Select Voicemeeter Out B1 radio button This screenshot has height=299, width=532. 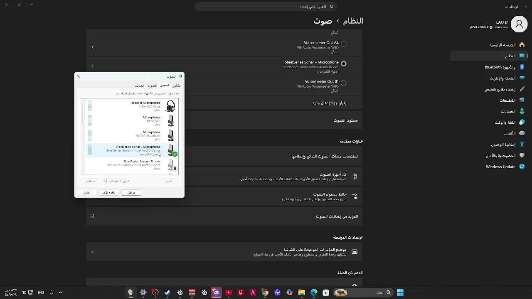[344, 83]
